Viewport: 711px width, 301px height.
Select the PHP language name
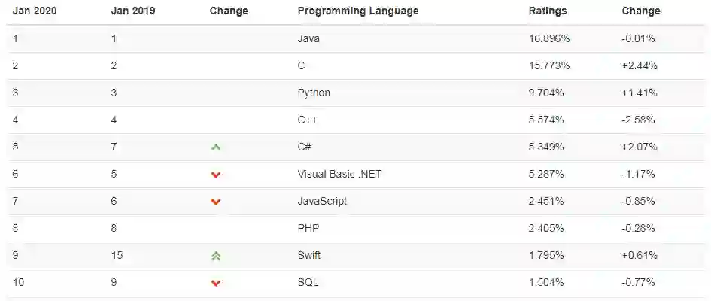tap(308, 228)
